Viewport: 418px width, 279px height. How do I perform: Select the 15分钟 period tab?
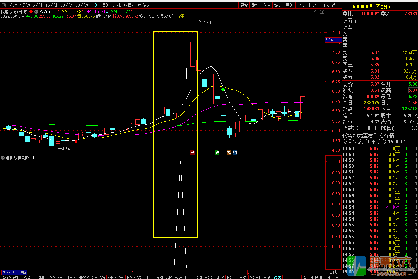(x=52, y=5)
